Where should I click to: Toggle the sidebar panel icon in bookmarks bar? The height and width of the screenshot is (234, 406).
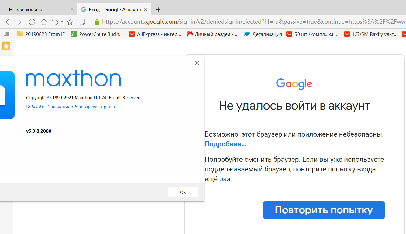click(x=6, y=34)
